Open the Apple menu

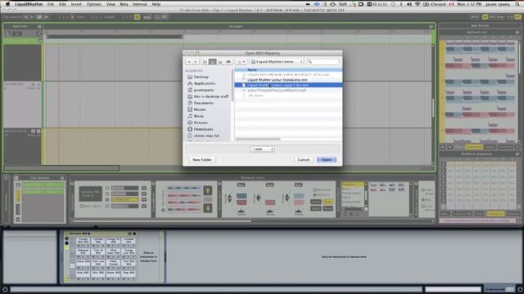coord(7,4)
